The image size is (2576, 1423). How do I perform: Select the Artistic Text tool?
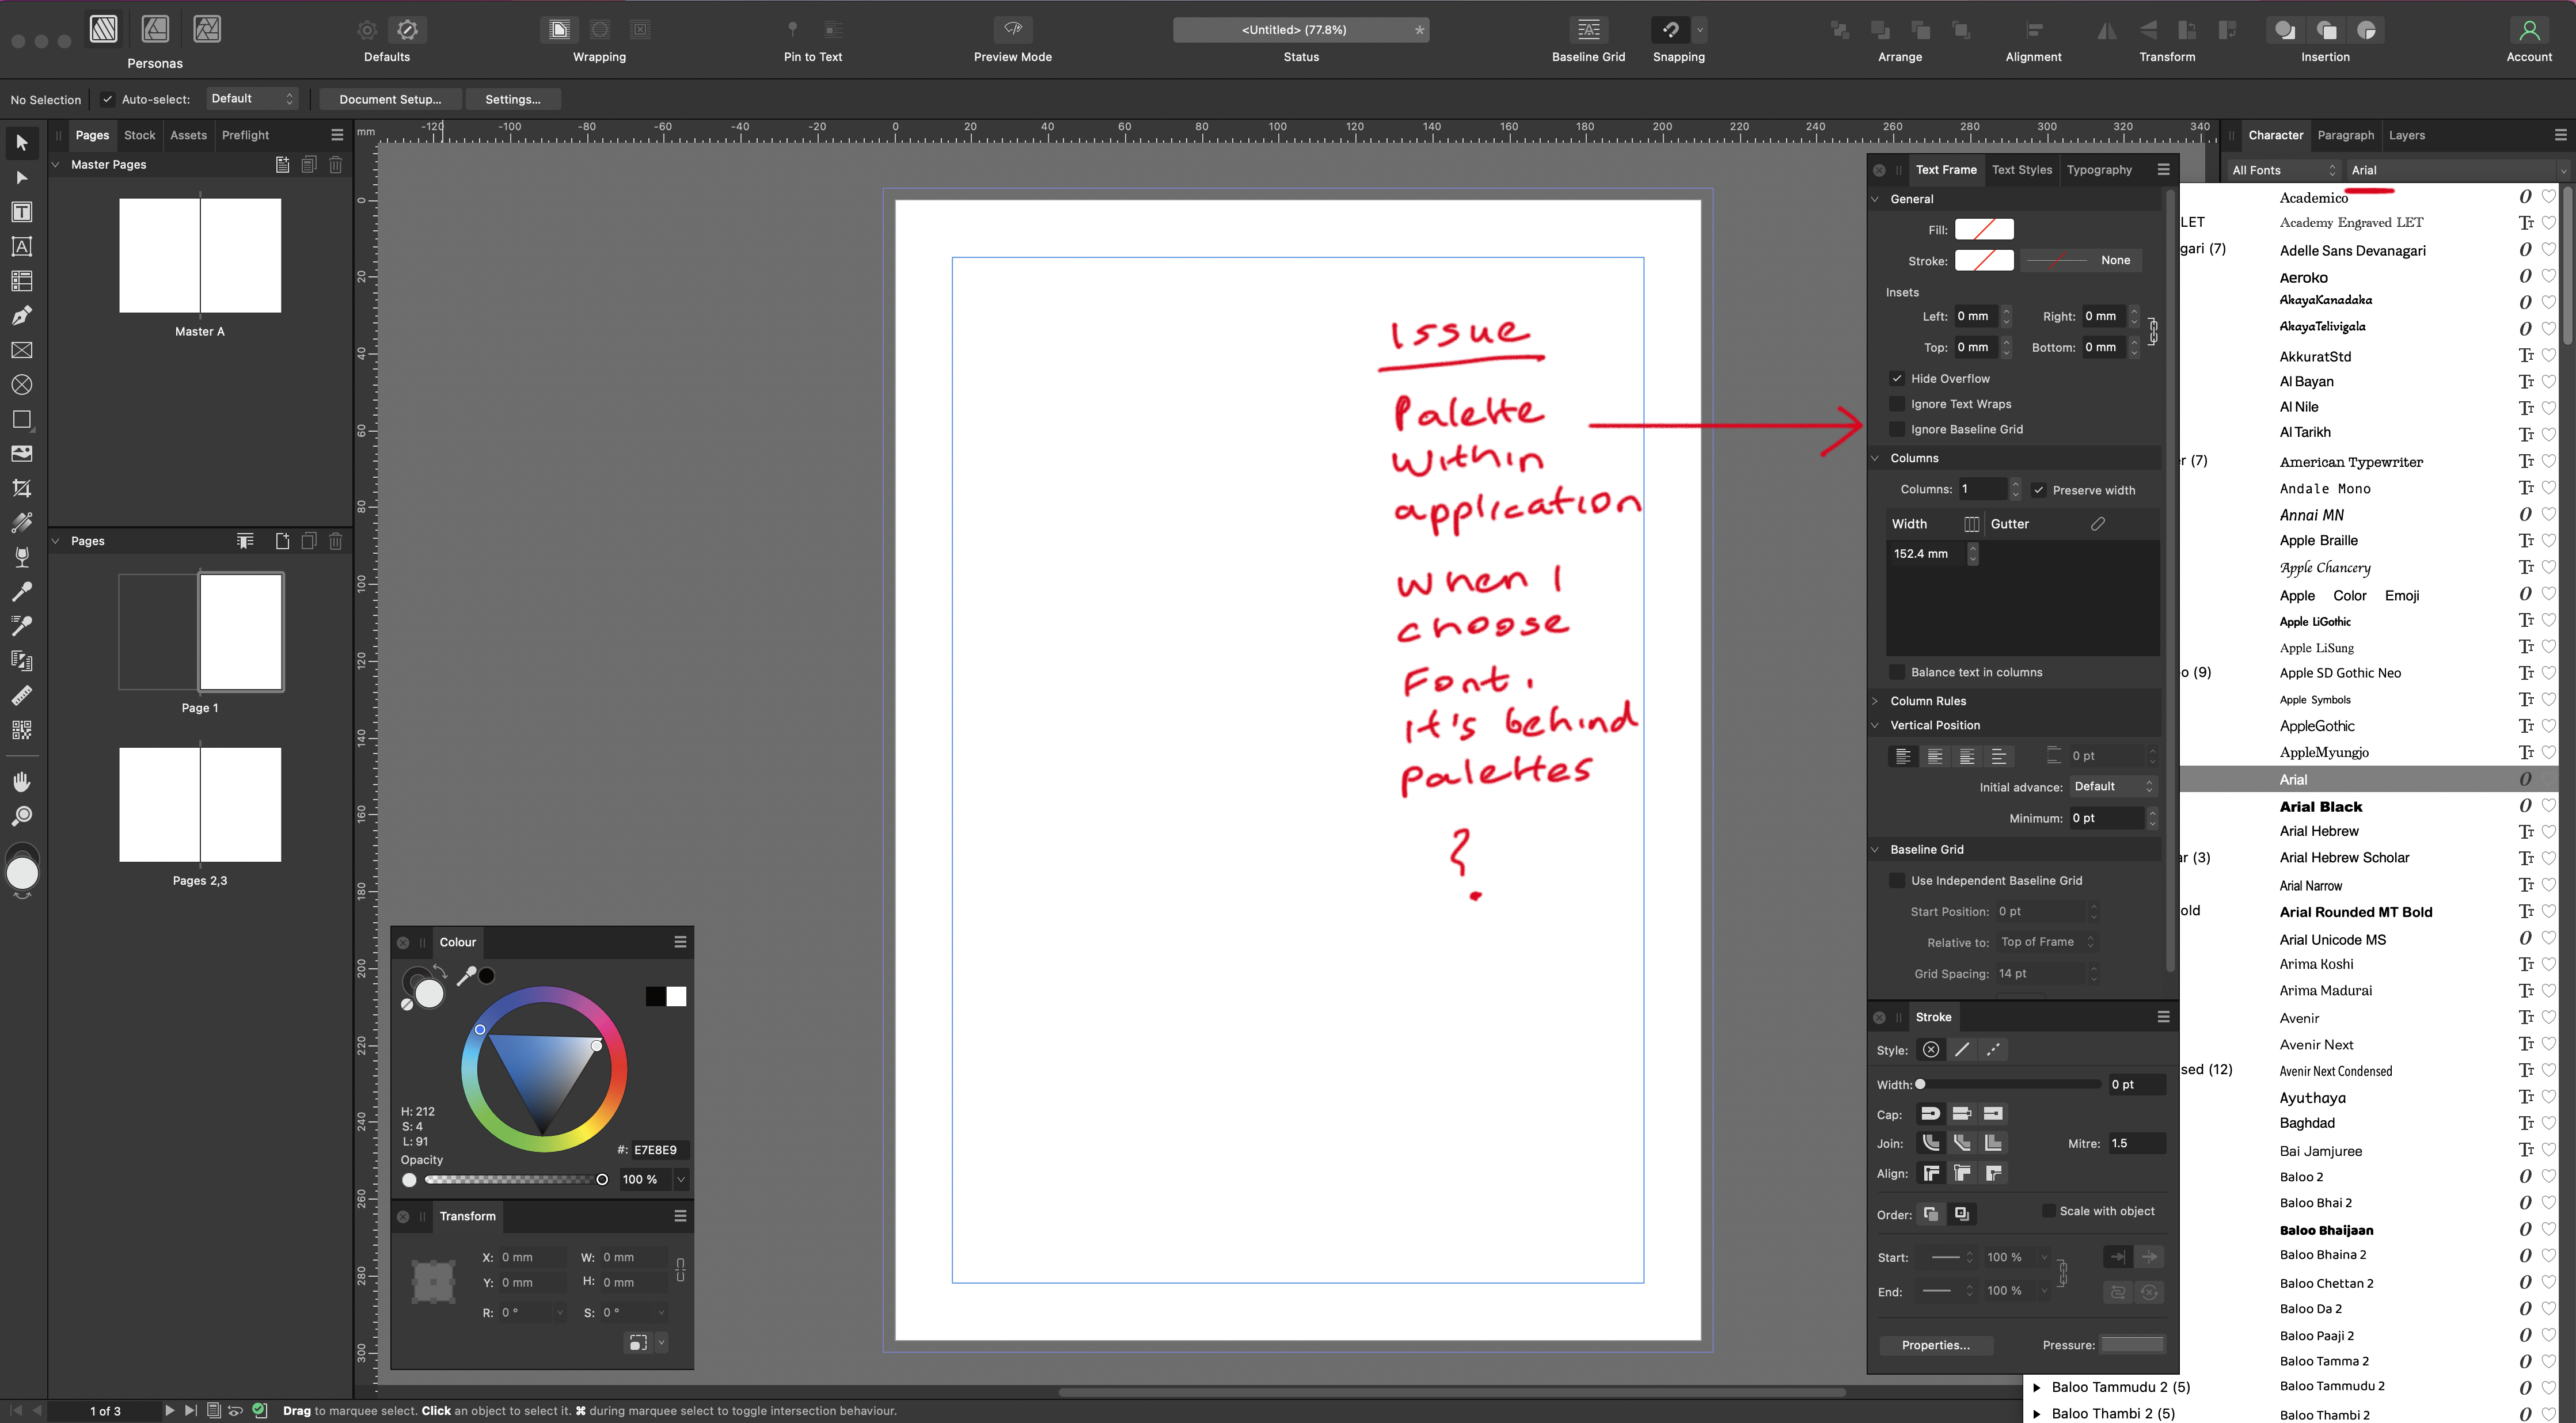[21, 247]
